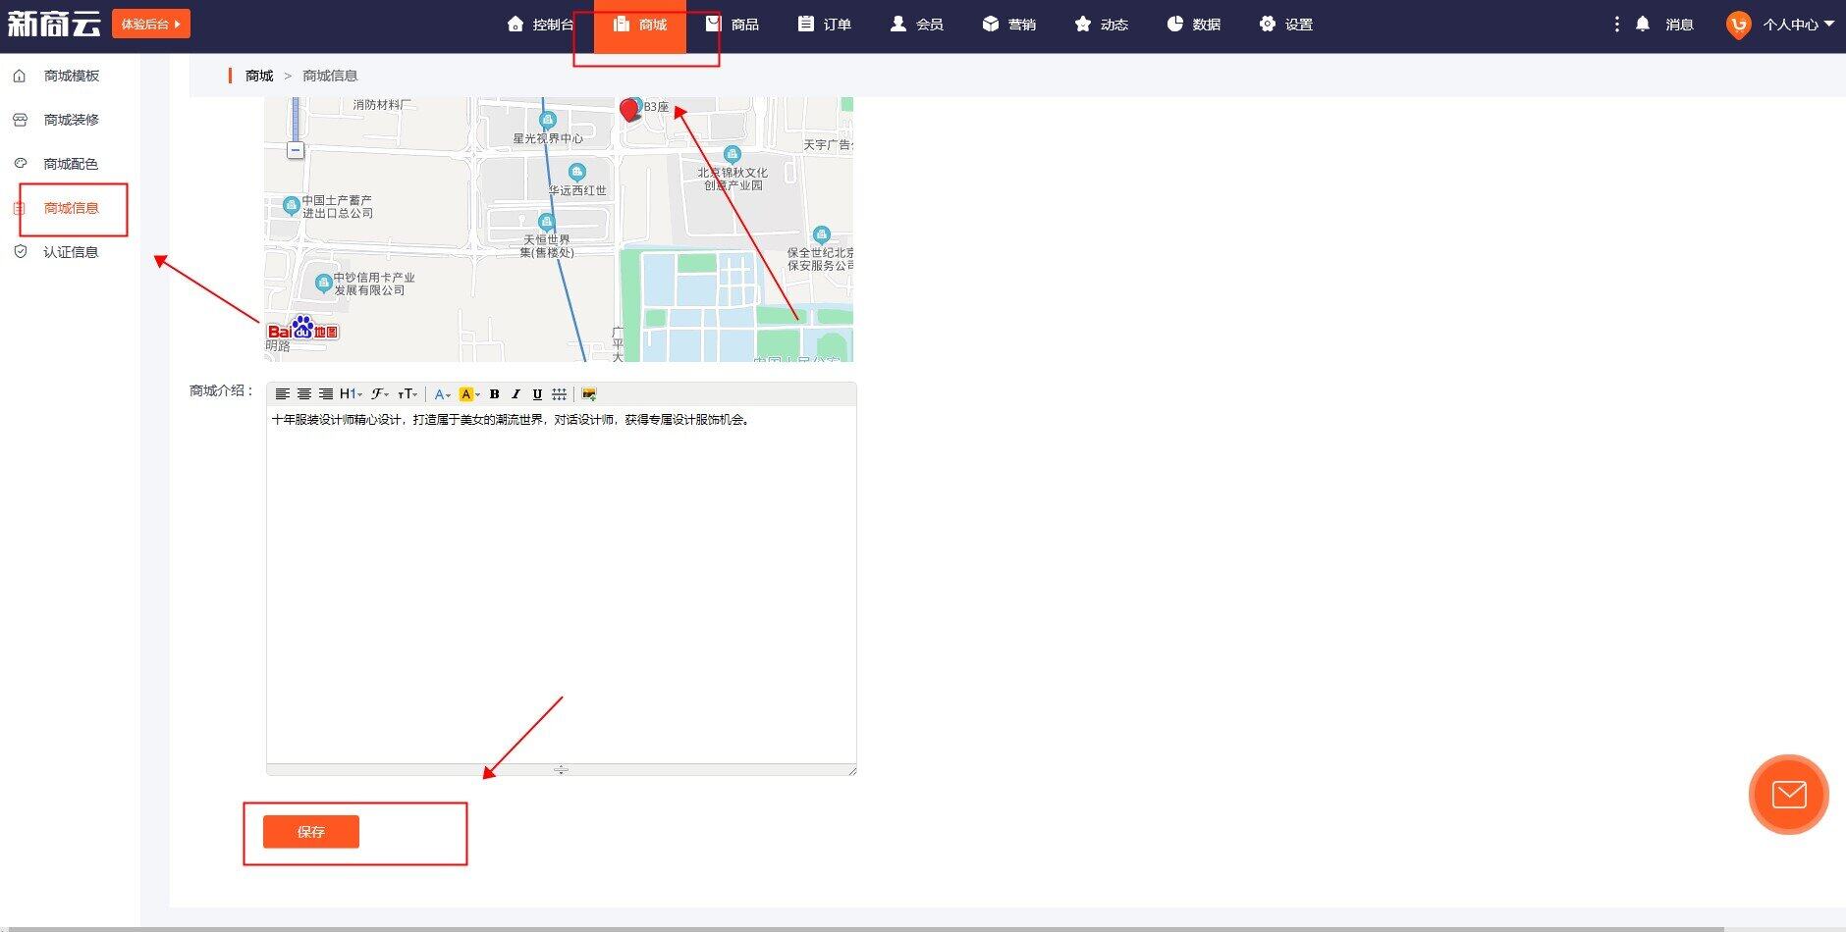Open the 会员 members tab
This screenshot has height=932, width=1846.
pos(917,25)
